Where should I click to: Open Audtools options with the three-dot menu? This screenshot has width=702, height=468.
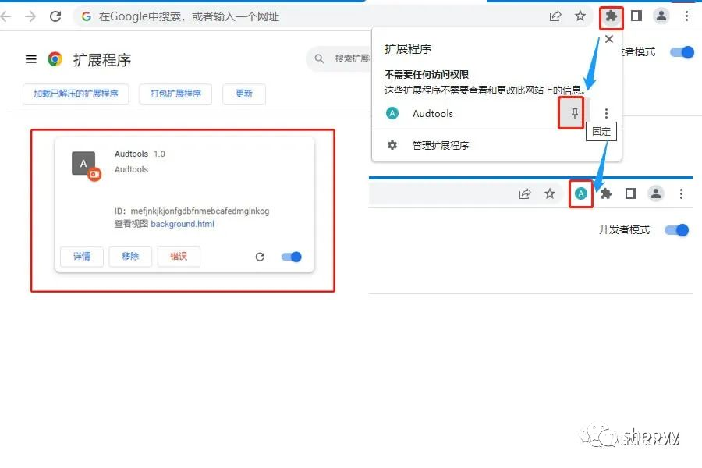tap(606, 112)
